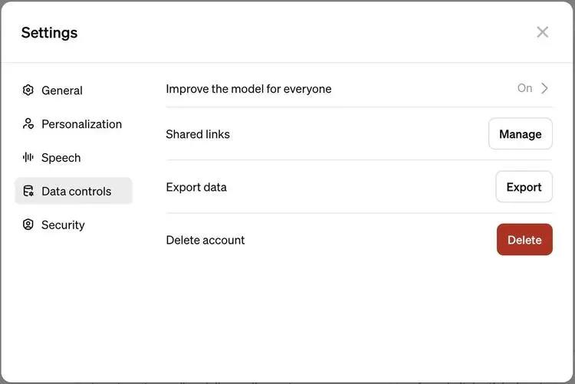Select the Speech tab label
The image size is (575, 384).
coord(61,158)
